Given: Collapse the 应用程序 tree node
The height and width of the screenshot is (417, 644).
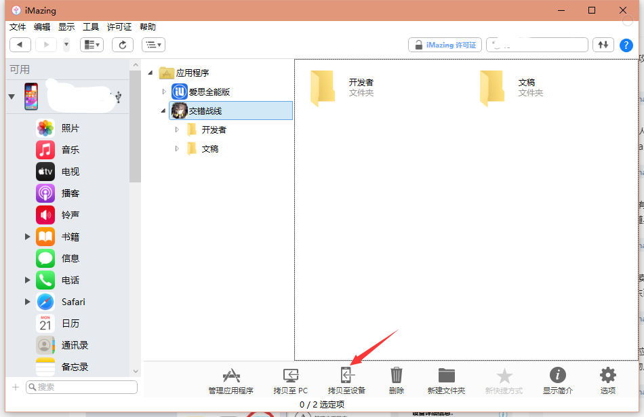Looking at the screenshot, I should (x=150, y=73).
